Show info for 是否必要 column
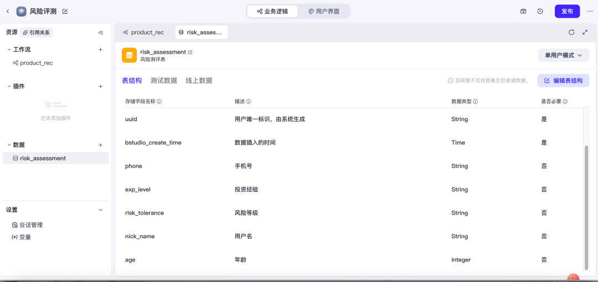The height and width of the screenshot is (282, 598). point(565,102)
